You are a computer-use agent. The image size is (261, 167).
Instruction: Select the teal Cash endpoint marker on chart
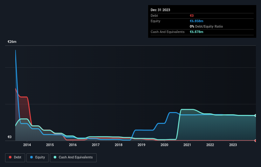tap(256, 116)
